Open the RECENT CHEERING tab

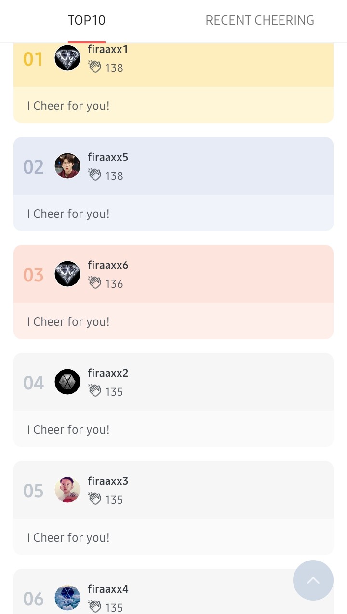click(260, 20)
